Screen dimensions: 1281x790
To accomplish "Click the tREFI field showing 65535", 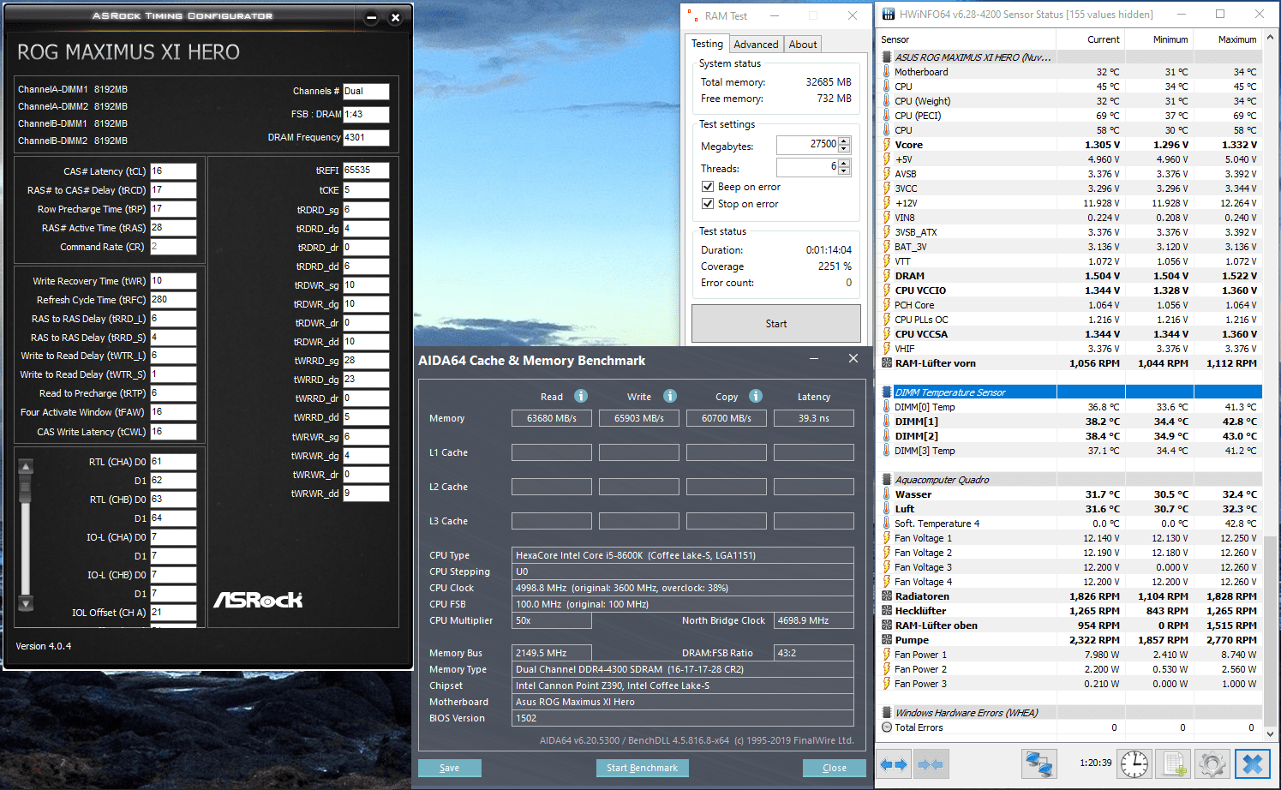I will (366, 171).
